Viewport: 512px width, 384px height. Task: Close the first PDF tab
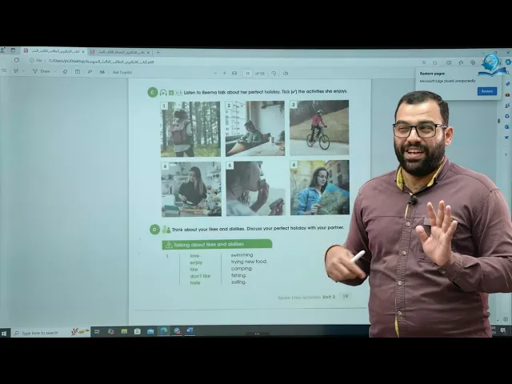[83, 51]
